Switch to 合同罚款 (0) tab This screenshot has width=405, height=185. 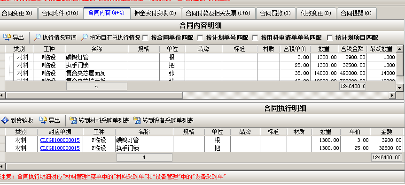click(276, 13)
